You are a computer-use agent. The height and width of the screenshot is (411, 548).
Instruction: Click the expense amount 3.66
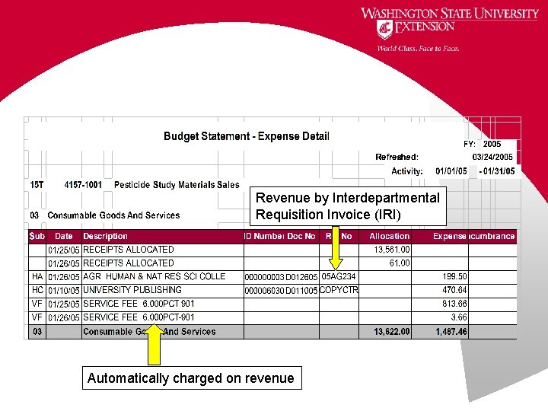click(459, 317)
